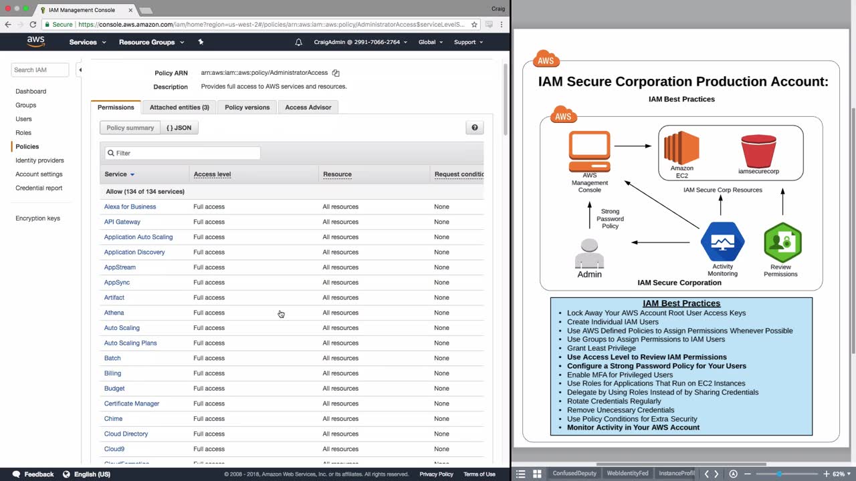Switch to the ConfusedDeputy diagram page
This screenshot has width=856, height=481.
tap(574, 474)
